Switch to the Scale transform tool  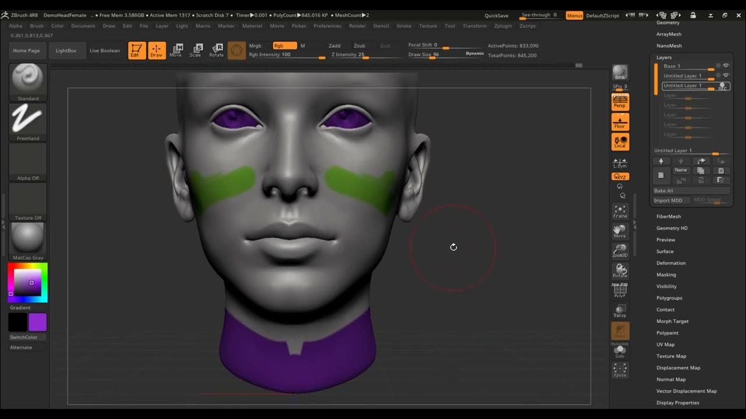tap(196, 51)
